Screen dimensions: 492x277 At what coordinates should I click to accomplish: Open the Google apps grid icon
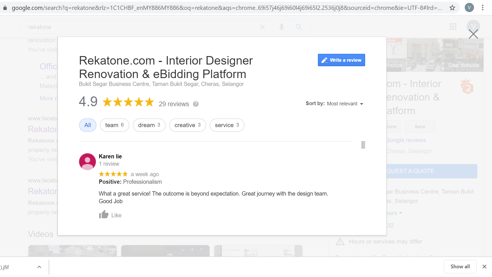453,26
